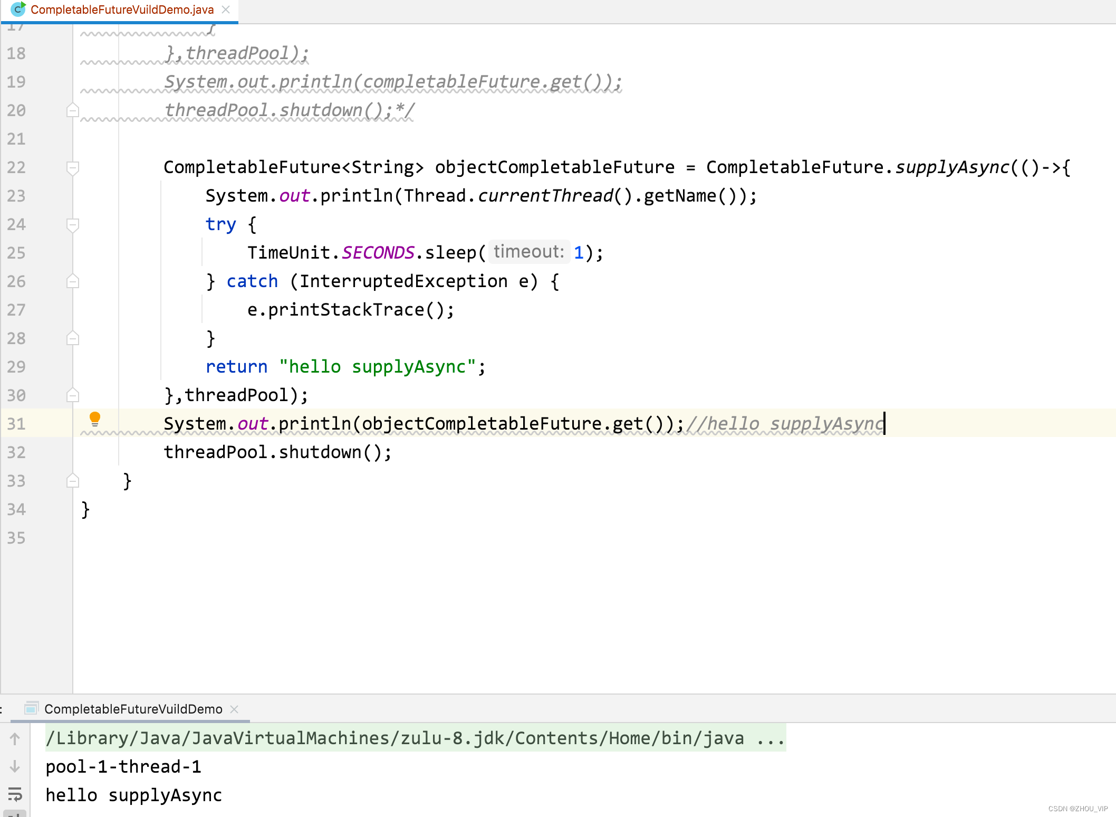Click the up arrow in run console toolbar

point(15,739)
